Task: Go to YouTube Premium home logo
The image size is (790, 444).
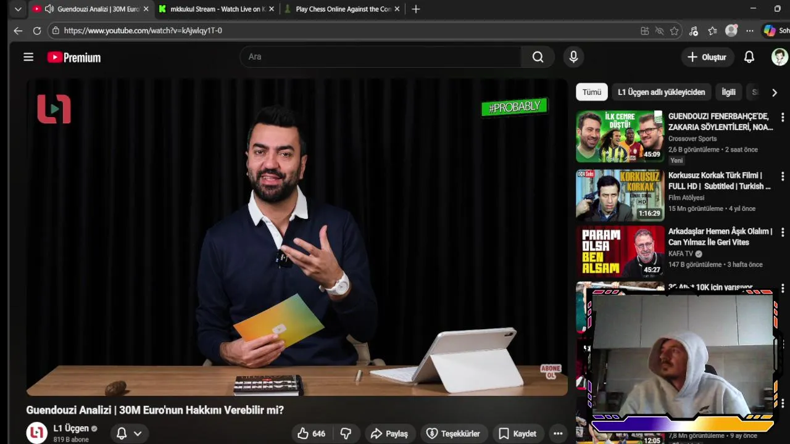Action: tap(74, 57)
